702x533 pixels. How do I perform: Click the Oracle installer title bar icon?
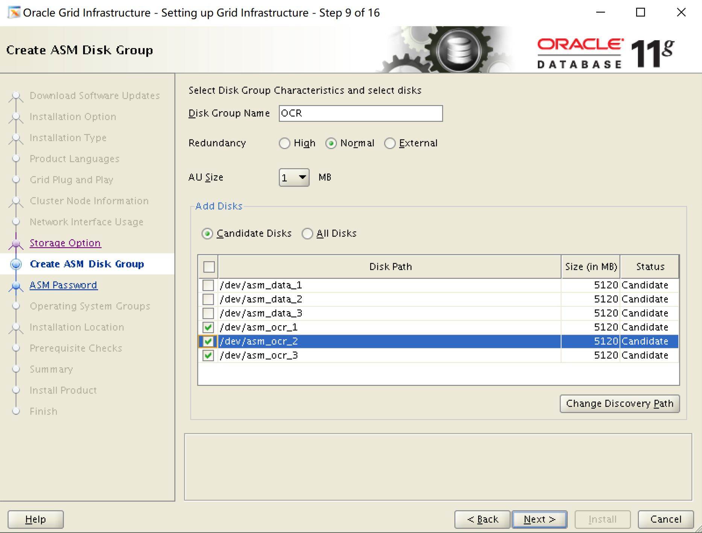[14, 12]
